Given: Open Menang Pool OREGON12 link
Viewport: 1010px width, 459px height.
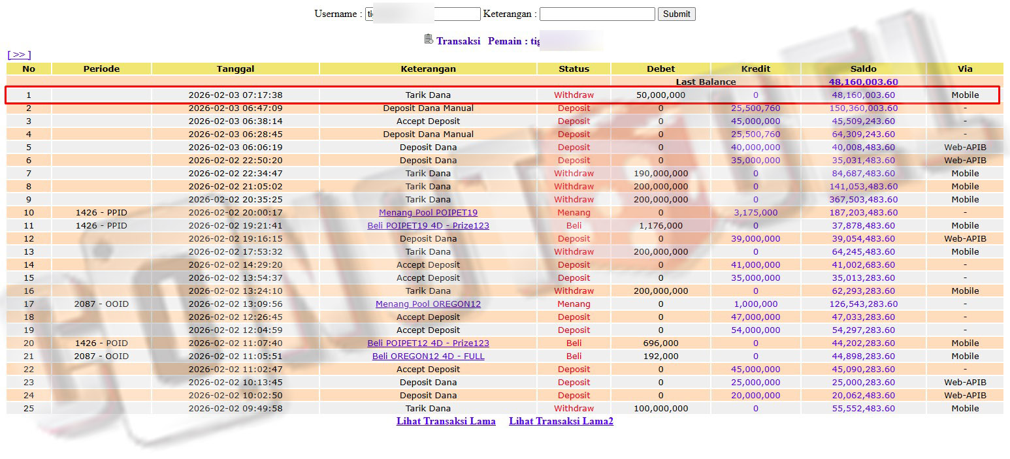Looking at the screenshot, I should pos(428,304).
